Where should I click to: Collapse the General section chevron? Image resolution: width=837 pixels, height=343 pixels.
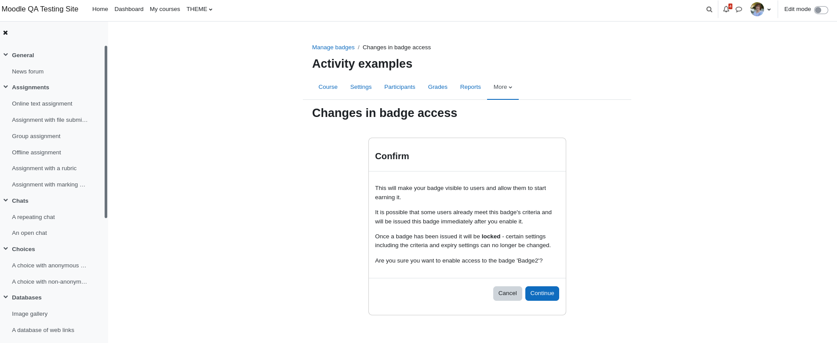6,55
